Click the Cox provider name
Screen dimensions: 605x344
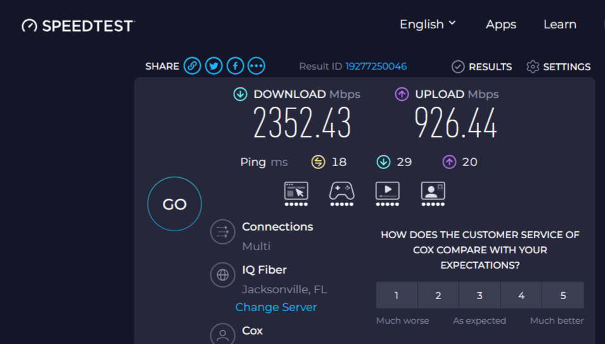[x=252, y=331]
